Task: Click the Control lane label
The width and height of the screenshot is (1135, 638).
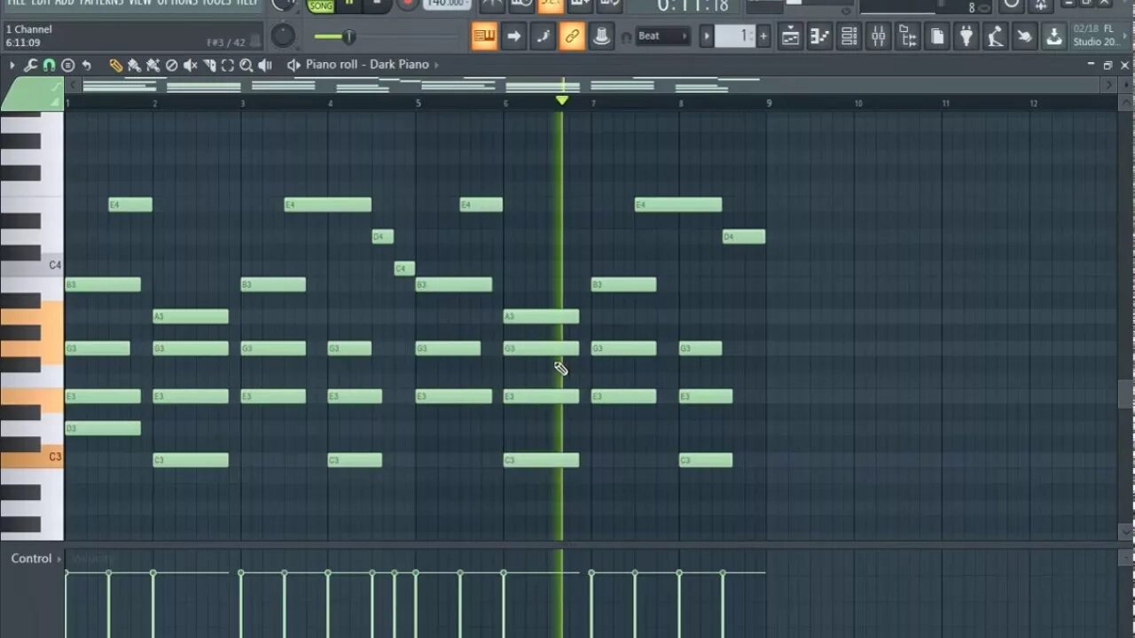Action: click(x=31, y=558)
